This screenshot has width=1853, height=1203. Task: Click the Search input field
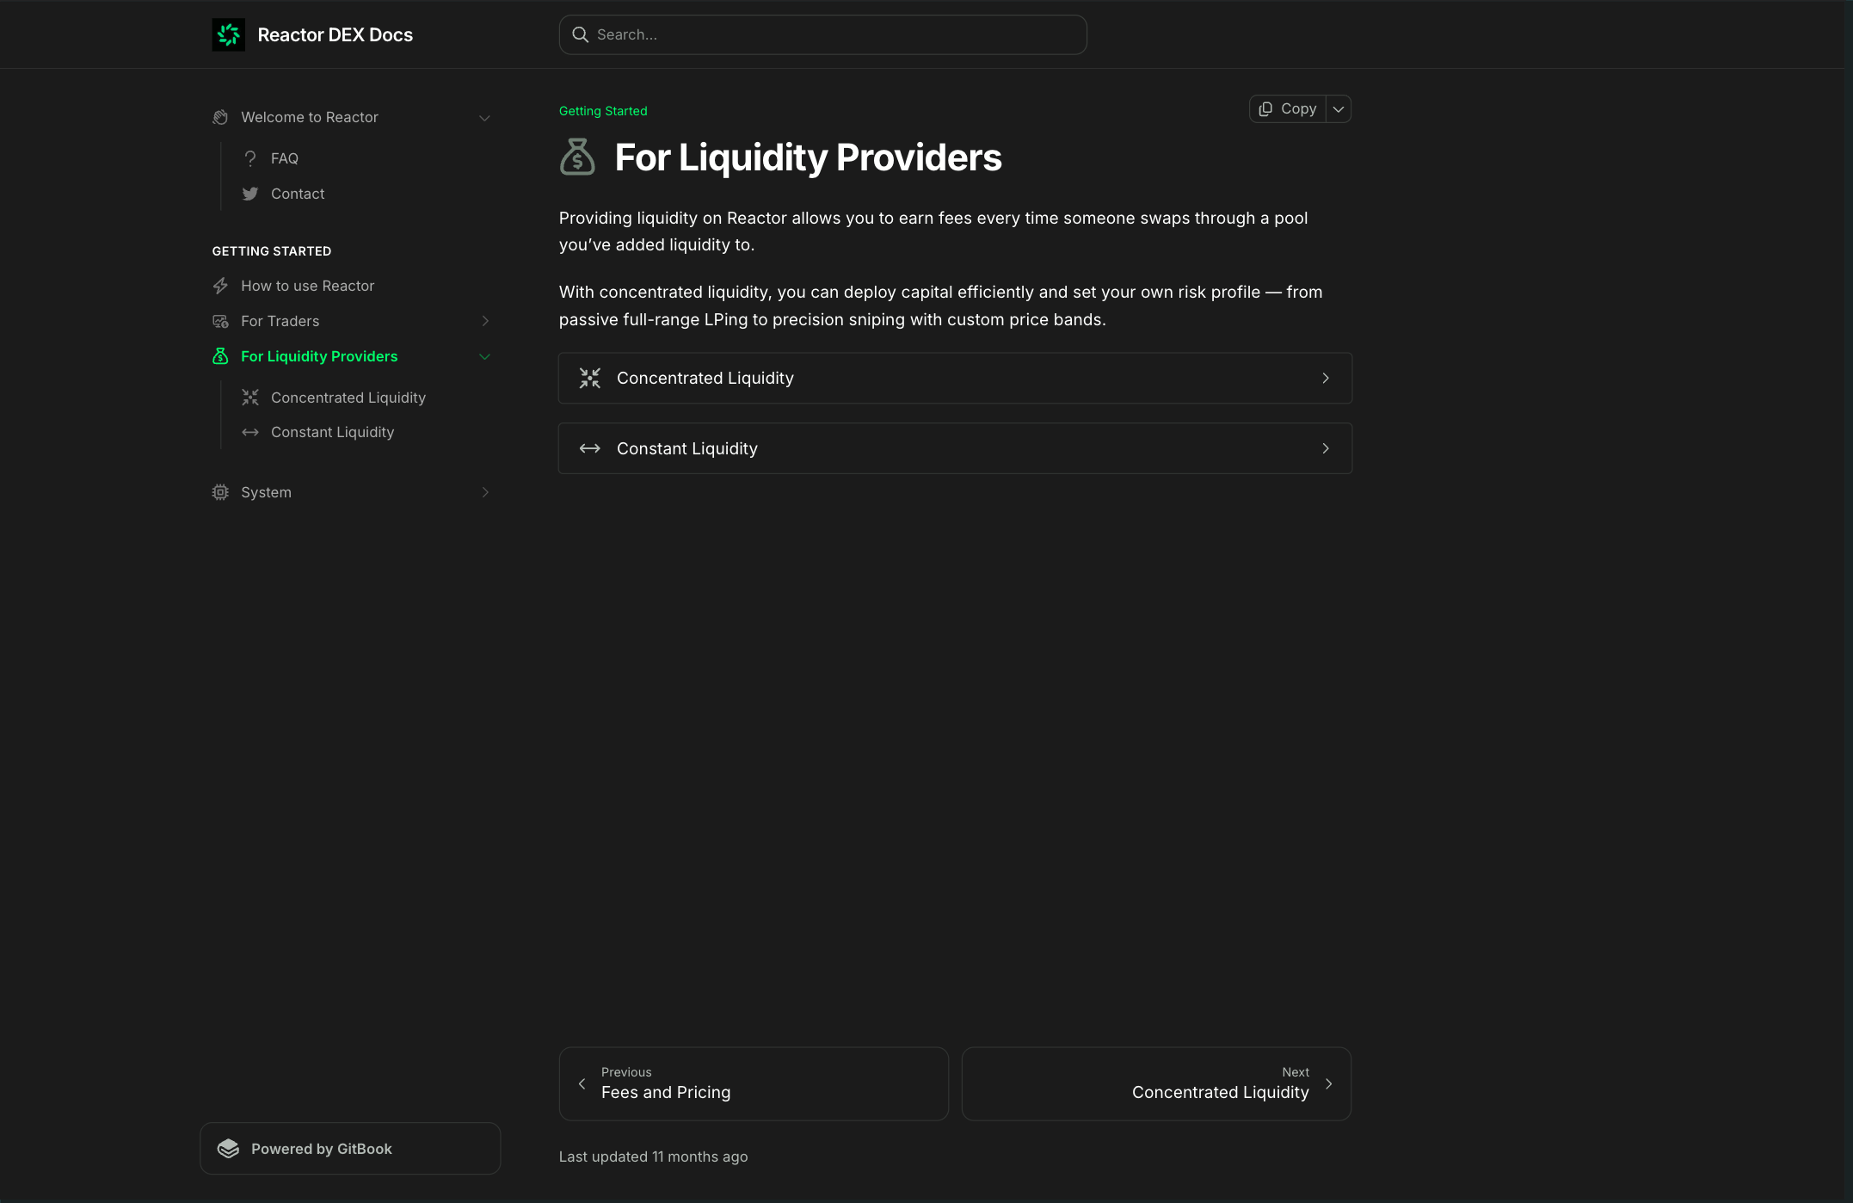tap(823, 34)
